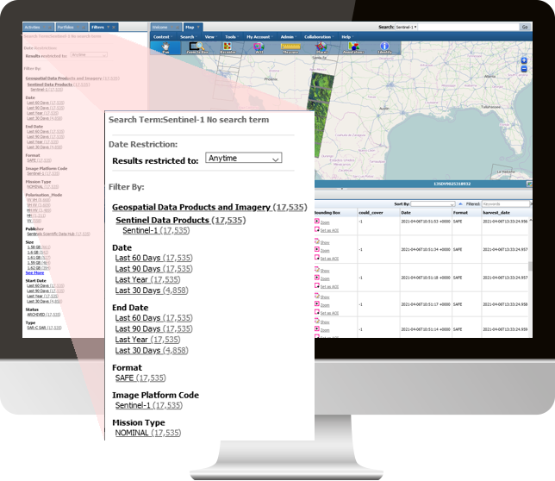555x481 pixels.
Task: Click Show icon in the 10:51:34 row
Action: [x=317, y=241]
